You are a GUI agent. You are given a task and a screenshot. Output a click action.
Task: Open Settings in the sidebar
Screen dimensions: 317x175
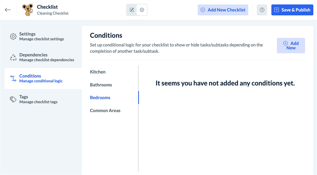pyautogui.click(x=41, y=36)
